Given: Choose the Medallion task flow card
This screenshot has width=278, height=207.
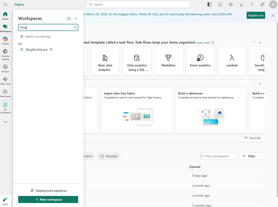Looking at the screenshot, I should [x=168, y=61].
